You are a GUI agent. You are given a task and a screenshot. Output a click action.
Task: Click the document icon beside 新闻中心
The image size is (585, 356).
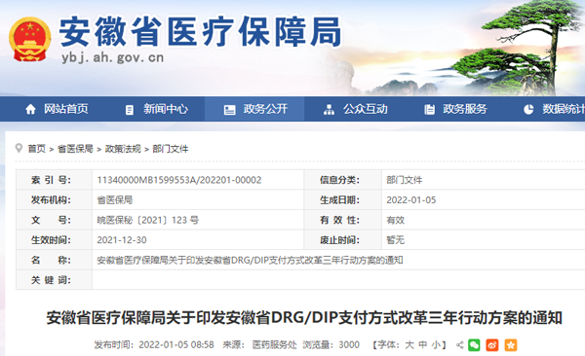tap(130, 110)
